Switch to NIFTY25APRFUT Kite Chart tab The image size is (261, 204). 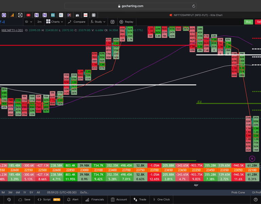tap(196, 15)
